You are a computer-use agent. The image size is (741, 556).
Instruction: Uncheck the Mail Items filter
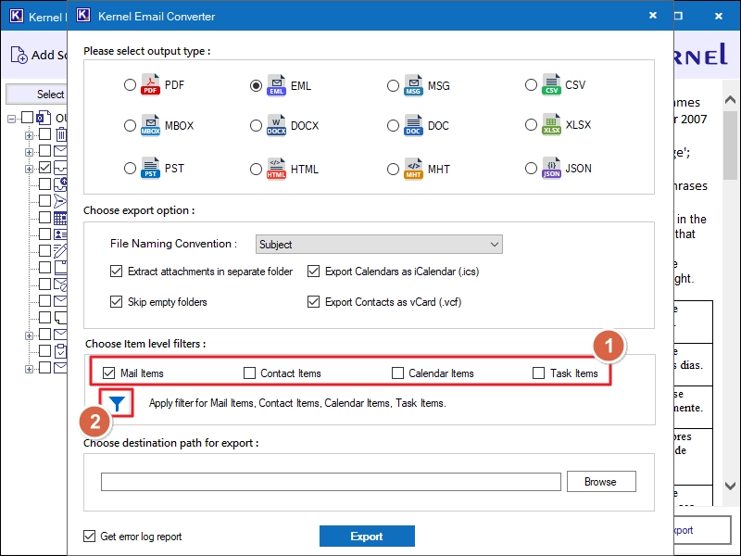pyautogui.click(x=108, y=373)
